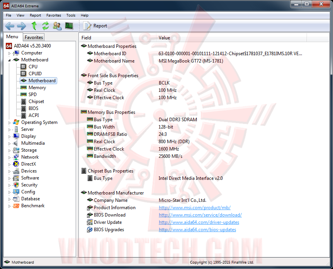Click the Report toolbar button

(95, 26)
